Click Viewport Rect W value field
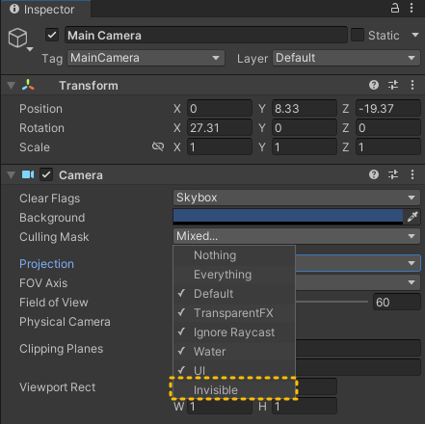Screen dimensions: 425x424 pos(220,407)
